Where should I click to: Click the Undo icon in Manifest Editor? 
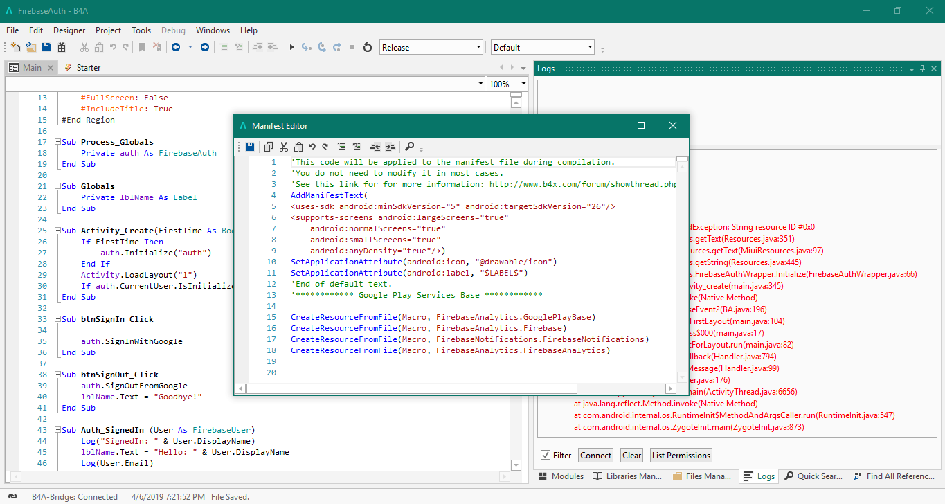click(312, 147)
